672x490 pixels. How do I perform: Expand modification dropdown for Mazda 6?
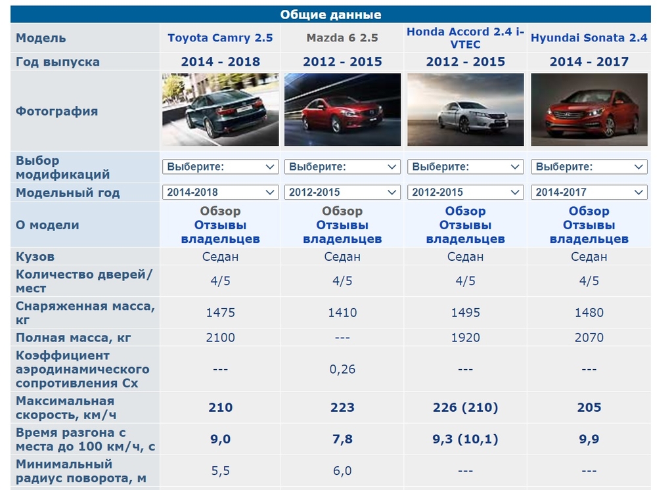pyautogui.click(x=342, y=167)
